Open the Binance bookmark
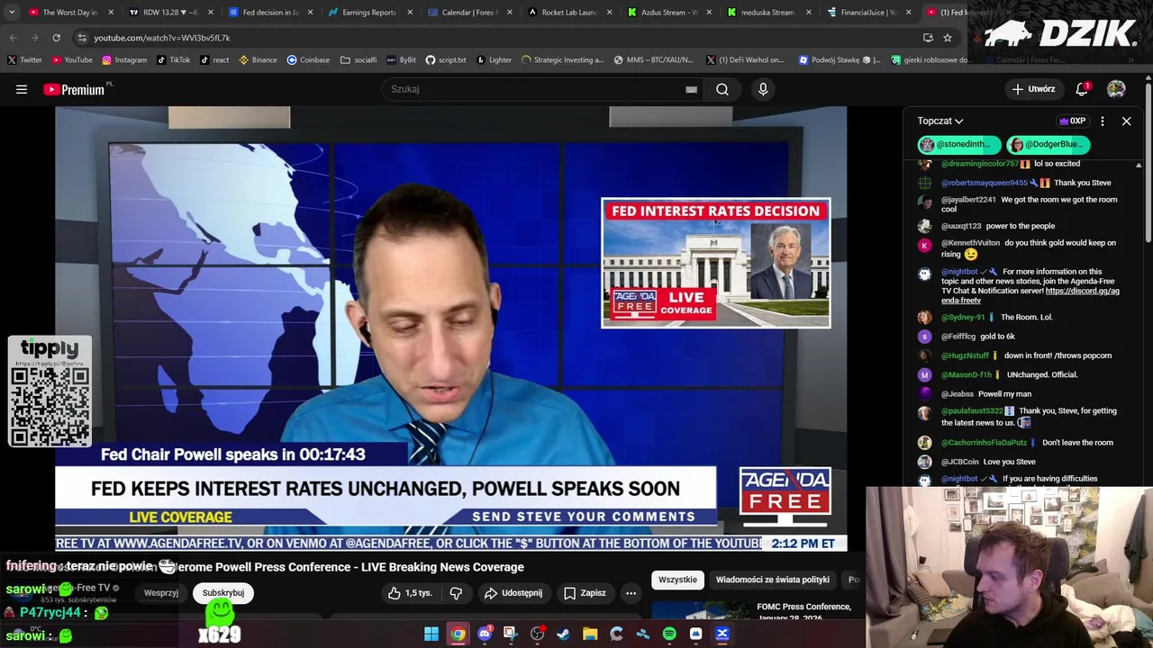This screenshot has height=648, width=1153. click(258, 60)
